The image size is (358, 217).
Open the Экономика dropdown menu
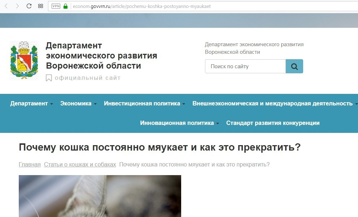coord(78,104)
